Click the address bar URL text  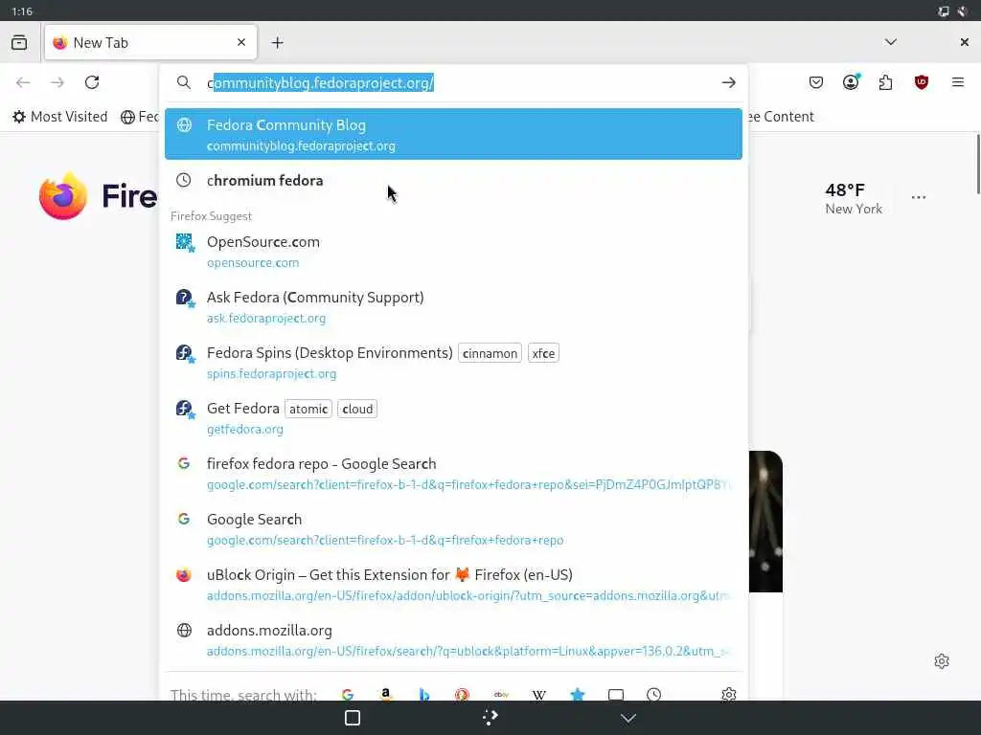click(x=320, y=83)
